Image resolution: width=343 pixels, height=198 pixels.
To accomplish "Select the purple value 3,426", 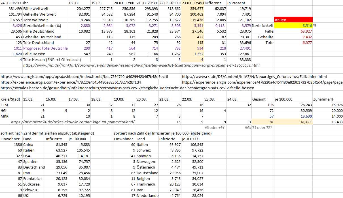I will (x=17, y=25).
